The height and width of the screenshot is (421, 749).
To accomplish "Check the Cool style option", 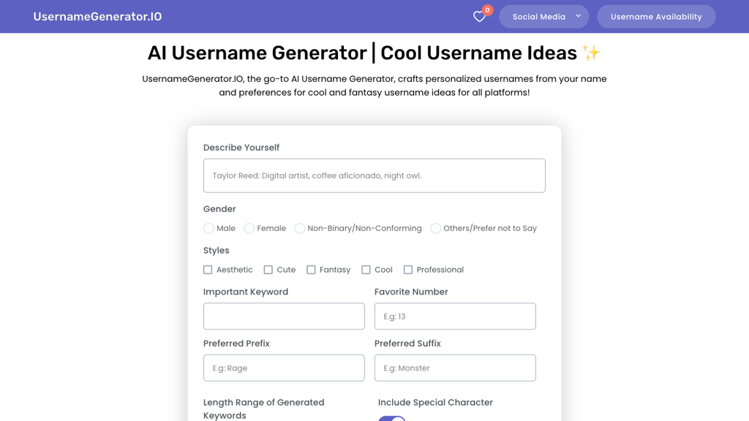I will point(366,269).
